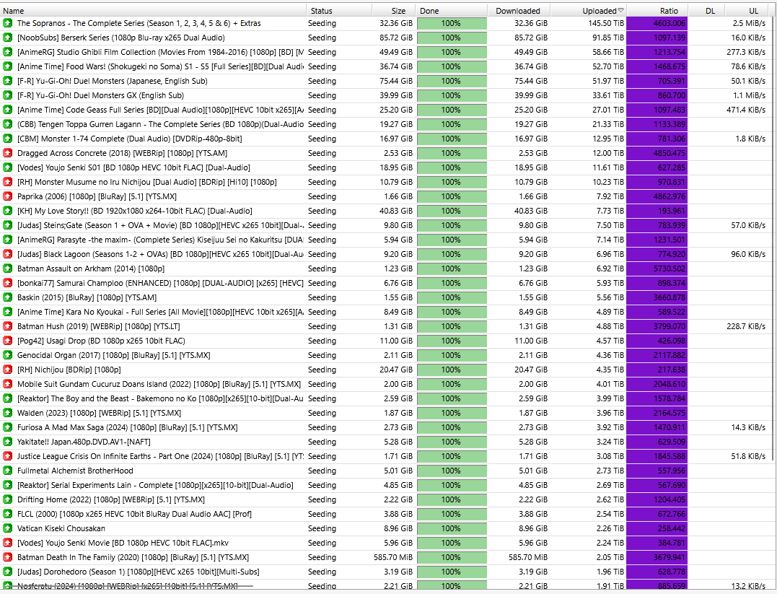Click the icon for Yu-Gi-Oh! Duel Monsters GX
Viewport: 777px width, 594px height.
point(7,95)
